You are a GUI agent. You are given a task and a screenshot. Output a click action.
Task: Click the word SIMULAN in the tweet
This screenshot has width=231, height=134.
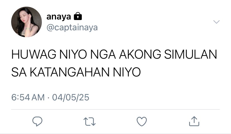click(x=191, y=54)
